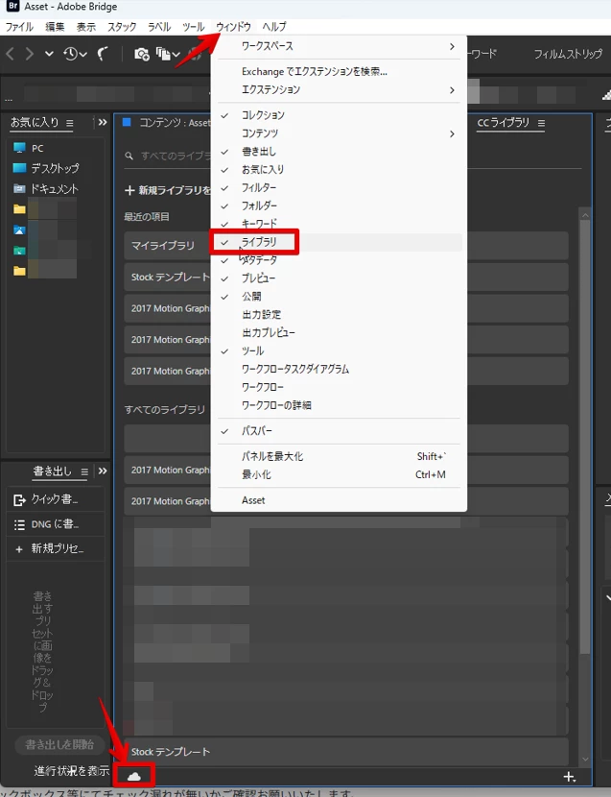The height and width of the screenshot is (797, 611).
Task: Click the batch rename copy icon
Action: (x=163, y=54)
